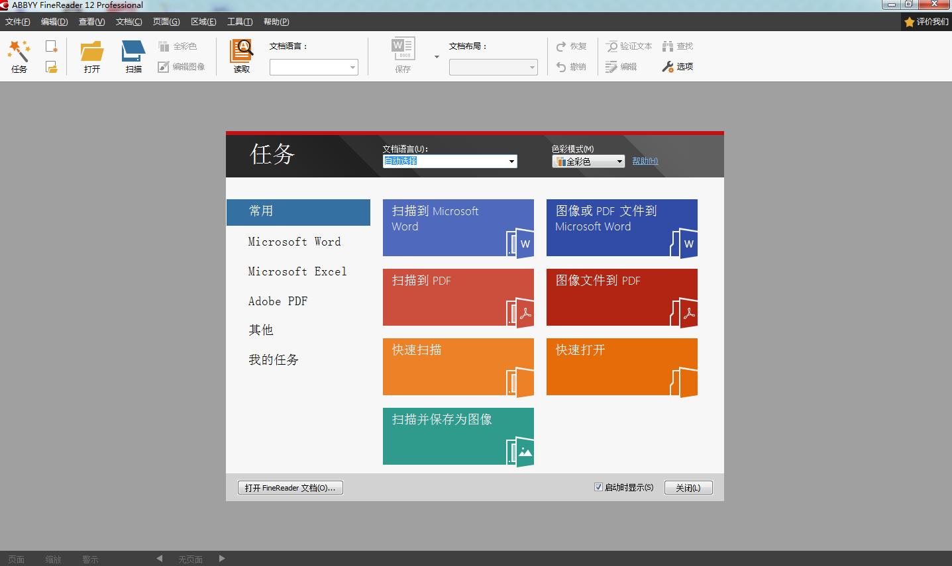Open 选项 via the wrench icon
Screen dimensions: 952x566
tap(676, 66)
